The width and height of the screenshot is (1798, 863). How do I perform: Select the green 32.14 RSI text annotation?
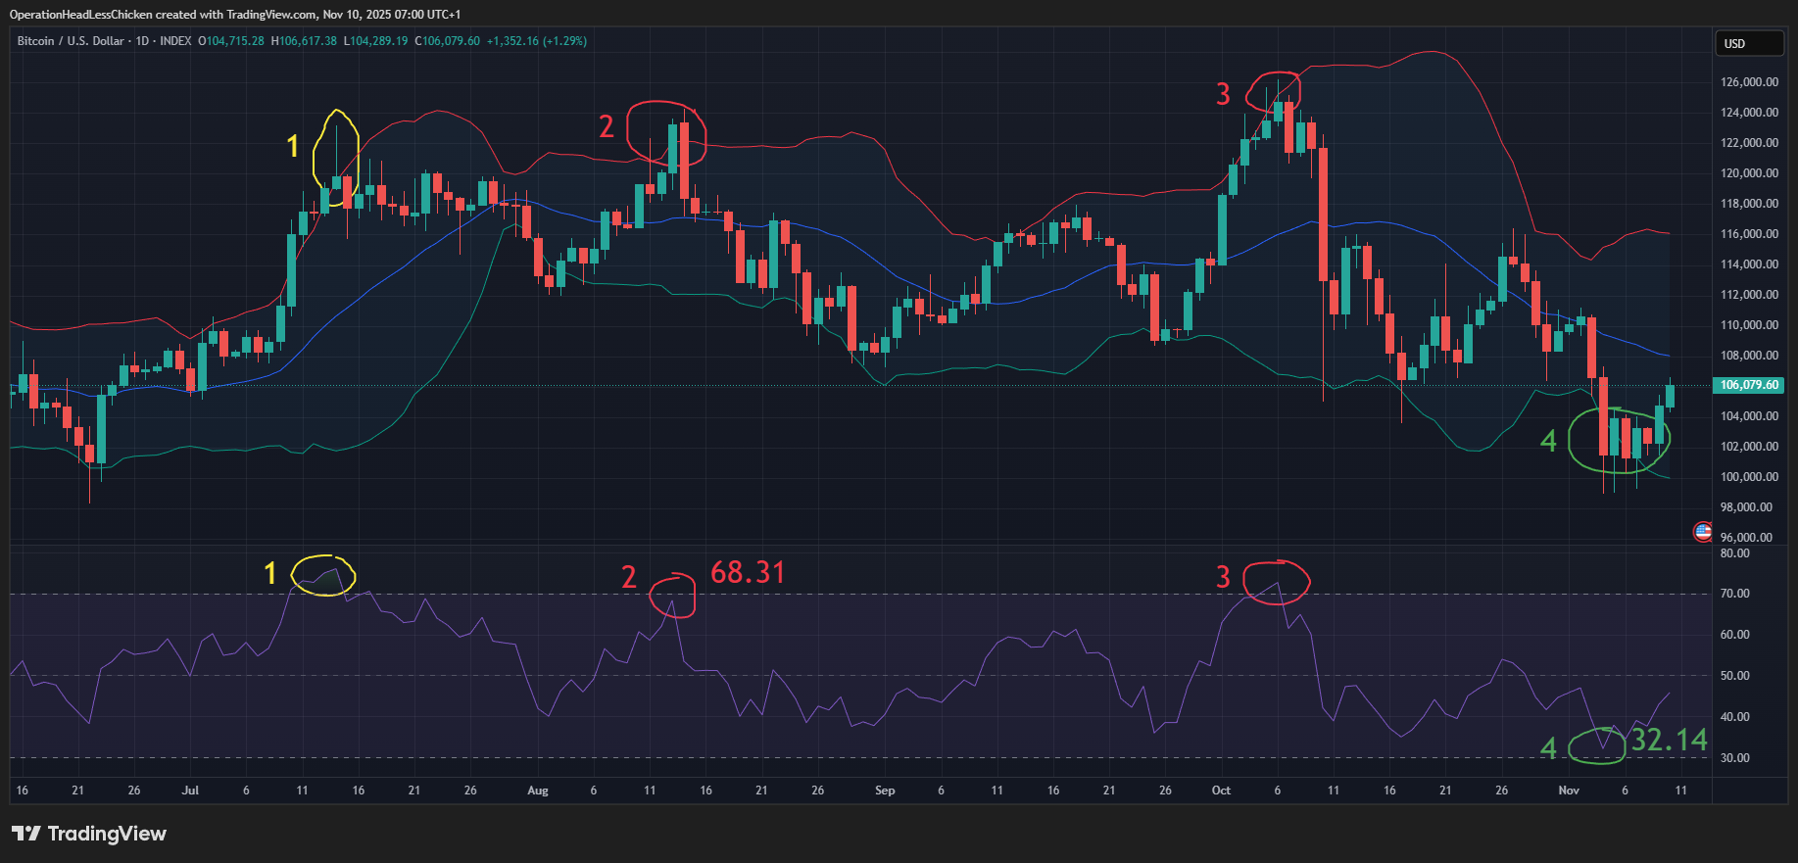pyautogui.click(x=1669, y=741)
